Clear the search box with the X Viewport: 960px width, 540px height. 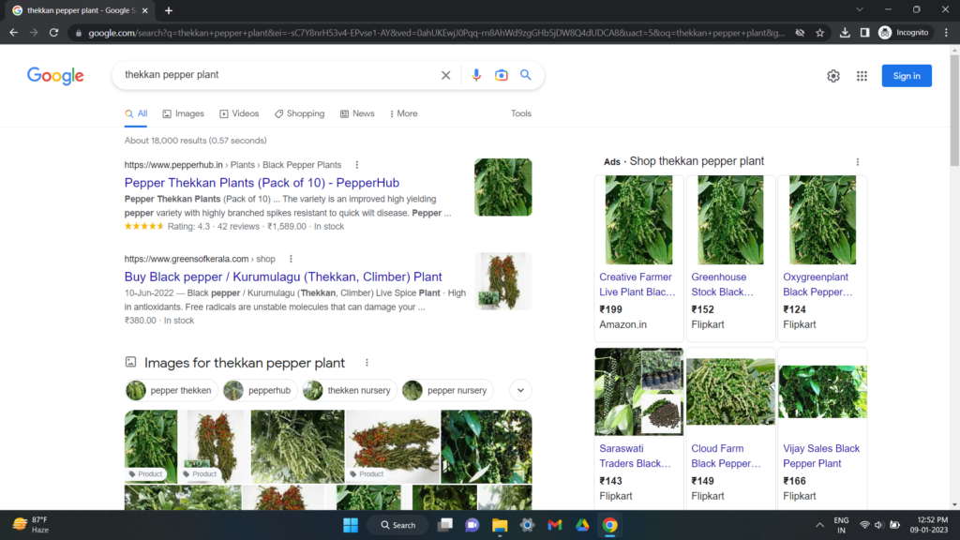445,75
